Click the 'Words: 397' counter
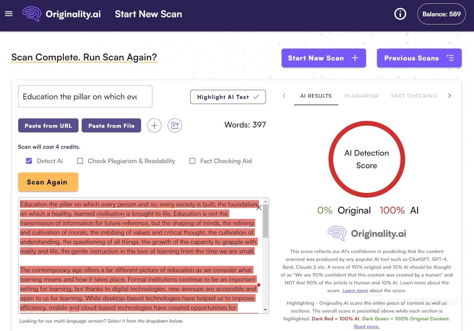474x331 pixels. pyautogui.click(x=245, y=125)
